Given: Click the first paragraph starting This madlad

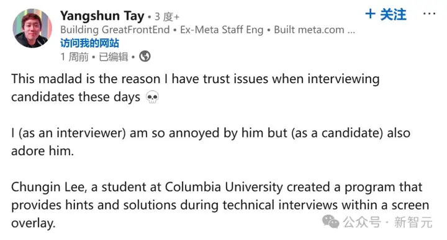Looking at the screenshot, I should coord(196,88).
